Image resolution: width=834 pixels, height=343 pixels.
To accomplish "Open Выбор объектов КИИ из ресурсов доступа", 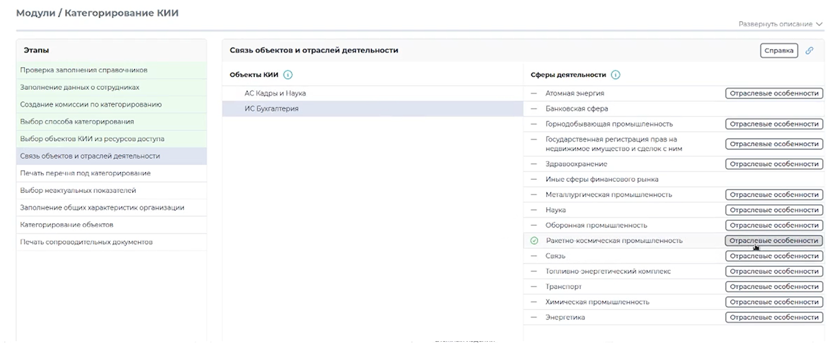I will pyautogui.click(x=112, y=139).
